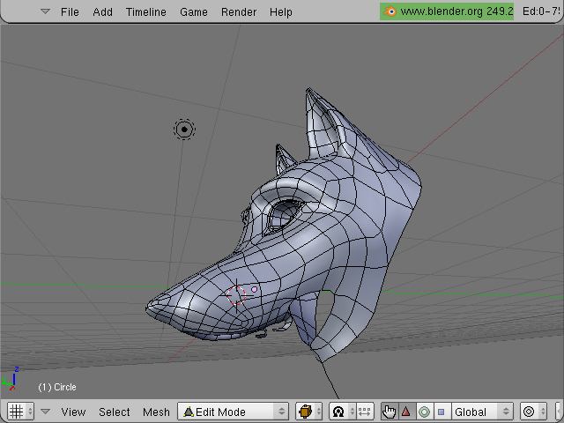Click the (1) Circle object label
The image size is (564, 423).
point(57,387)
